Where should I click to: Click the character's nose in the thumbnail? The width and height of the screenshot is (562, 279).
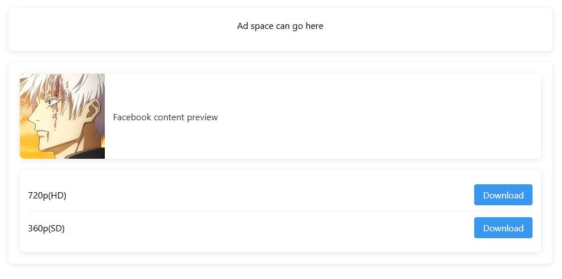pos(29,118)
